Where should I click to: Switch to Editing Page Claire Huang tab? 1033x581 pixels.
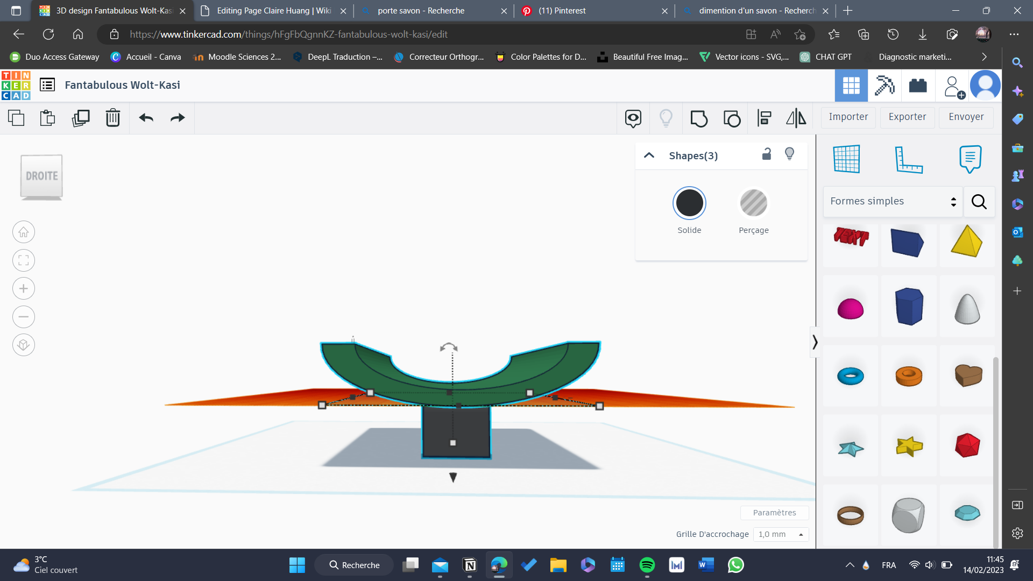pyautogui.click(x=273, y=11)
